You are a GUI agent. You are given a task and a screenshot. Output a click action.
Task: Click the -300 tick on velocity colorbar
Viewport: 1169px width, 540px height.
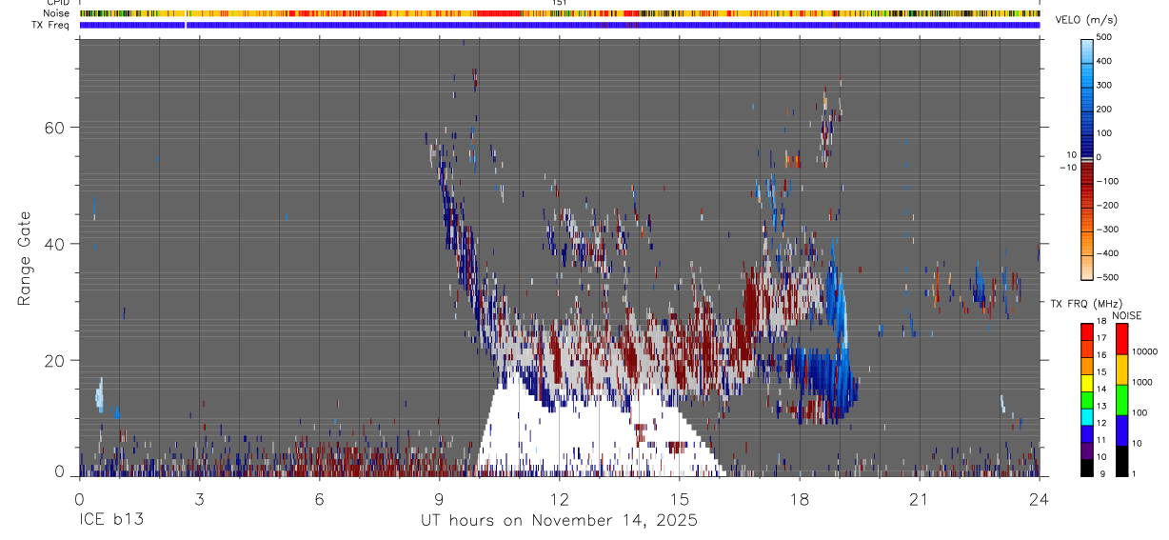coord(1107,230)
